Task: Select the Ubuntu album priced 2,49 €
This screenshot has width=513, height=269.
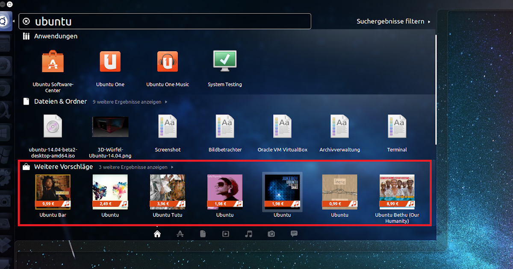Action: point(110,196)
